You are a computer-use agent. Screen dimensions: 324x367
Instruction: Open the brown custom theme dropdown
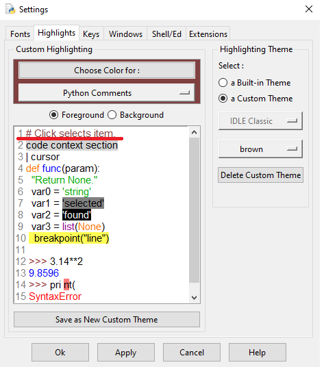click(260, 149)
